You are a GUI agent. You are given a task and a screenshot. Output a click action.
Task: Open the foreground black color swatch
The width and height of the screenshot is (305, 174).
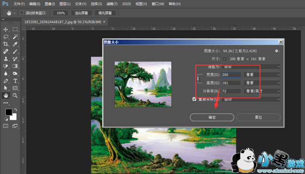click(x=9, y=112)
